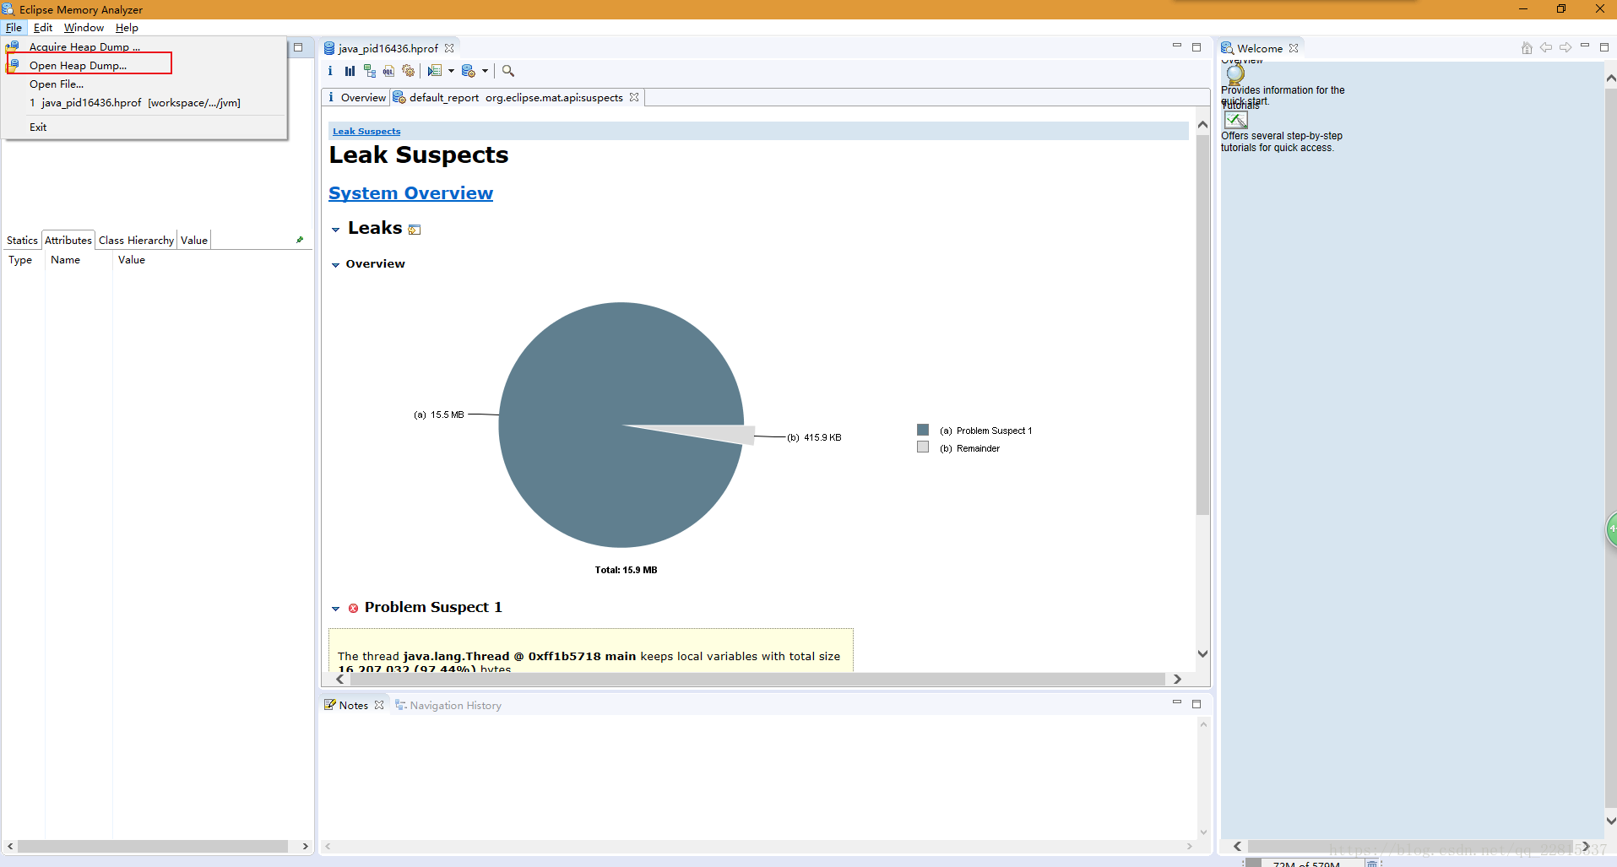This screenshot has height=867, width=1617.
Task: Click right arrow of inspector horizontal scrollbar
Action: click(x=305, y=846)
